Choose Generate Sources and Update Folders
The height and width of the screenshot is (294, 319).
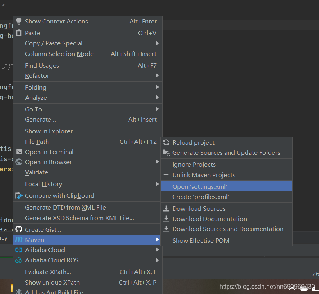tap(226, 153)
